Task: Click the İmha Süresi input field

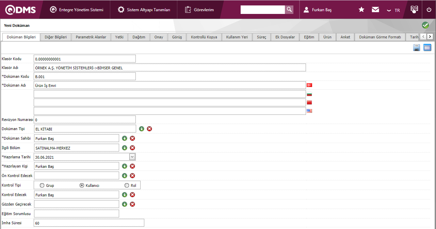Action: coord(89,223)
